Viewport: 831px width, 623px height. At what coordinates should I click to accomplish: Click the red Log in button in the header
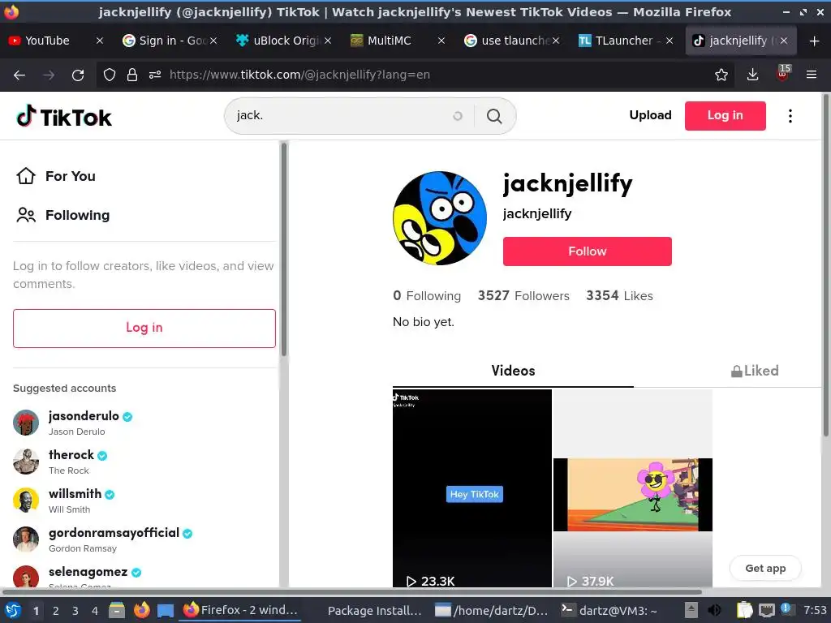coord(725,115)
